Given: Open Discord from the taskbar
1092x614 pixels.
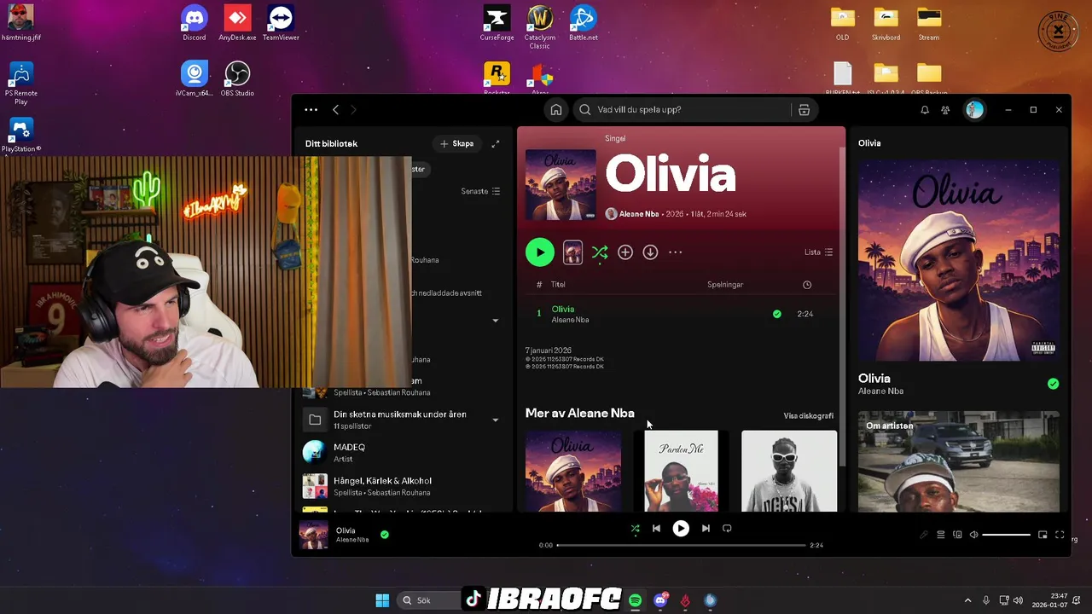Looking at the screenshot, I should point(660,600).
